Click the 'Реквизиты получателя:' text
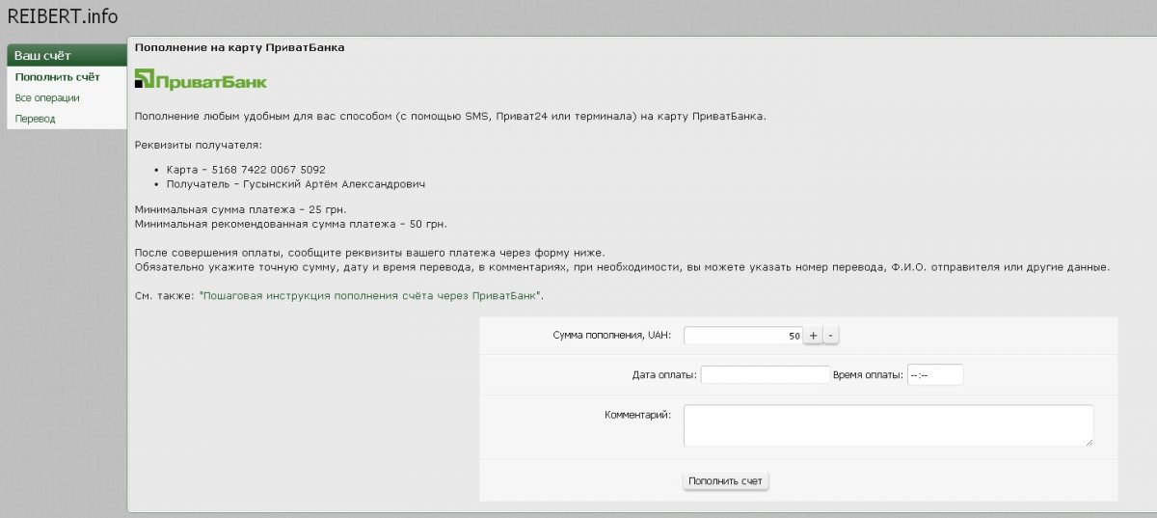The image size is (1157, 518). pos(198,146)
